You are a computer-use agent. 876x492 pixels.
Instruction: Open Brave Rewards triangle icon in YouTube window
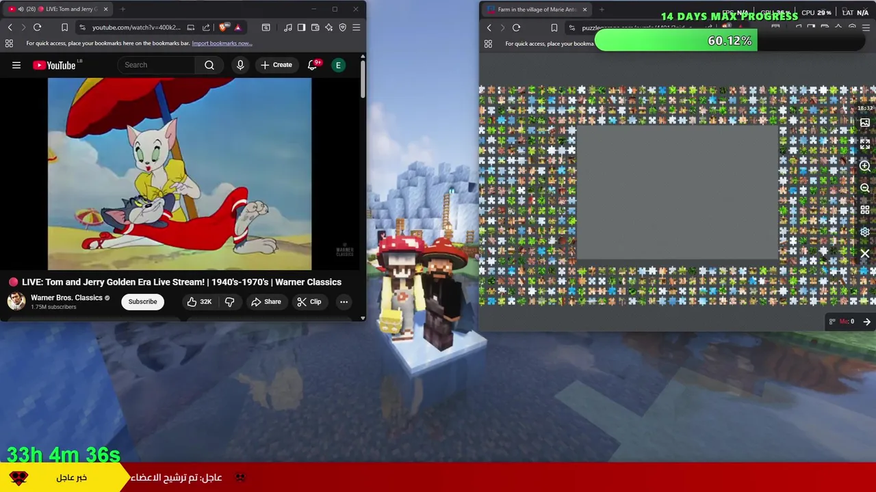click(237, 27)
